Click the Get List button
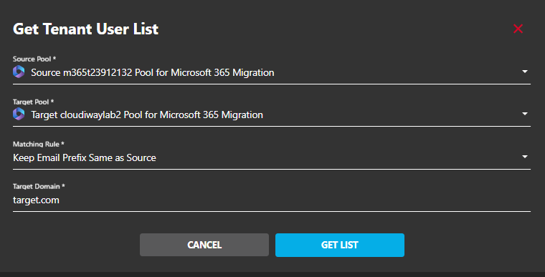 pyautogui.click(x=340, y=245)
